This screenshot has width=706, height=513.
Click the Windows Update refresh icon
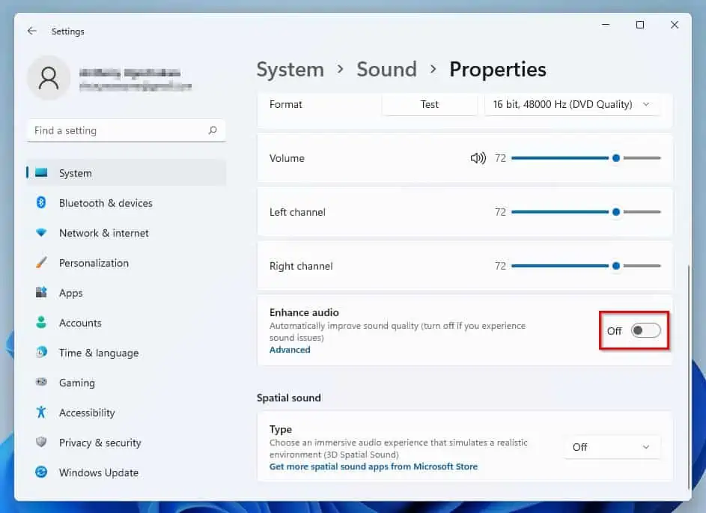pyautogui.click(x=41, y=472)
